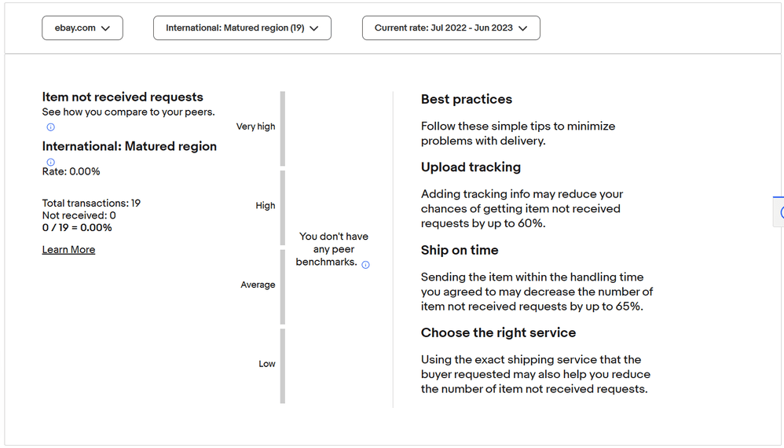Image resolution: width=784 pixels, height=448 pixels.
Task: Click info icon beside 'peer benchmarks' text
Action: coord(365,265)
